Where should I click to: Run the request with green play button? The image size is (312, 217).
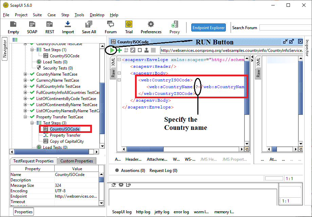112,50
